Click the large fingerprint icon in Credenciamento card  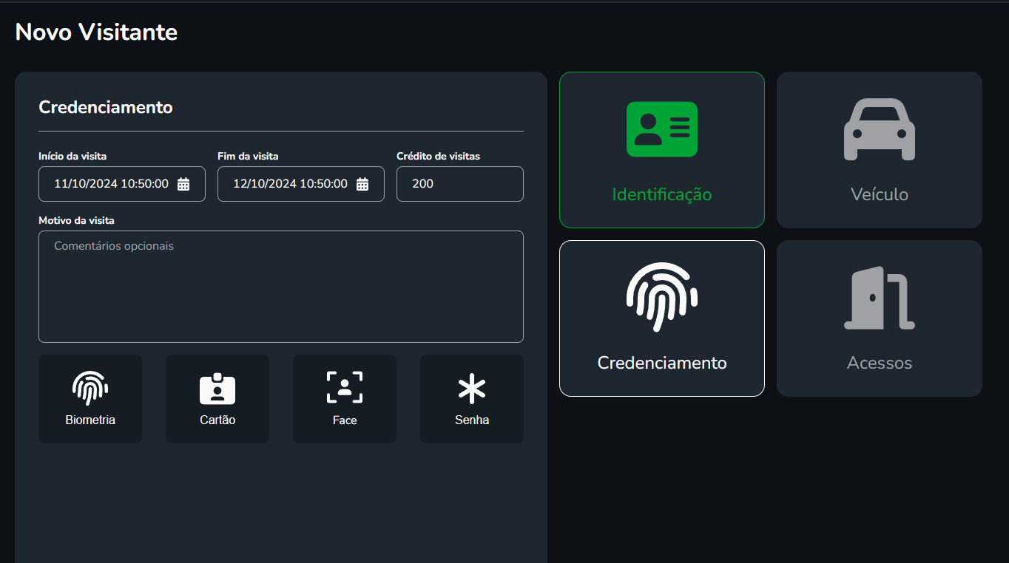pos(662,297)
